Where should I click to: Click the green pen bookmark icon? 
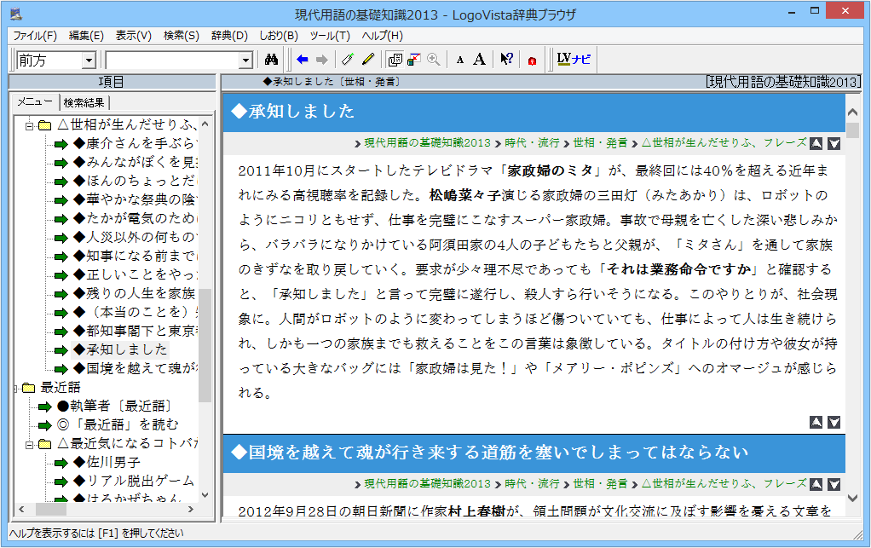[347, 60]
